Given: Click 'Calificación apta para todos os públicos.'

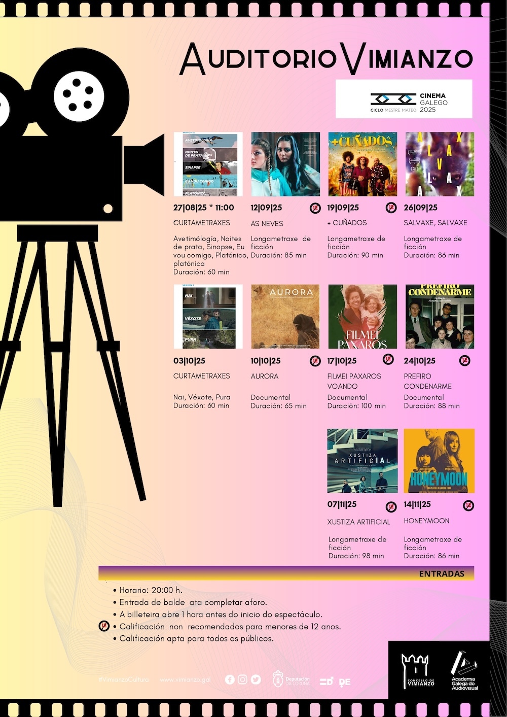Looking at the screenshot, I should point(197,638).
